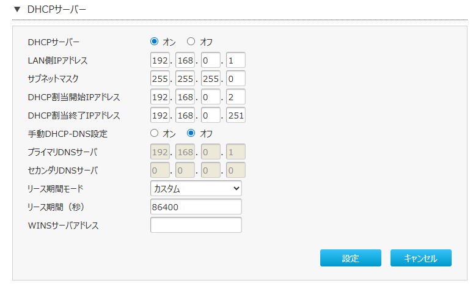Click first octet of サブネットマスク

tap(159, 79)
